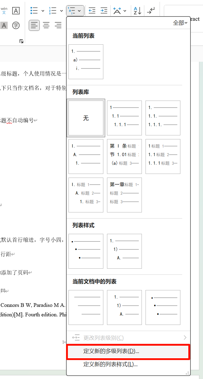
Task: Pick the 第一章 标题 list style
Action: [124, 195]
